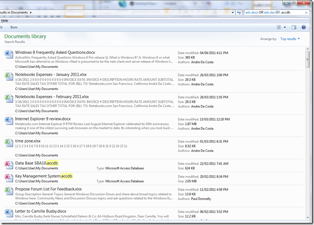Select Key Management System.accdb title
This screenshot has width=314, height=225.
point(44,176)
